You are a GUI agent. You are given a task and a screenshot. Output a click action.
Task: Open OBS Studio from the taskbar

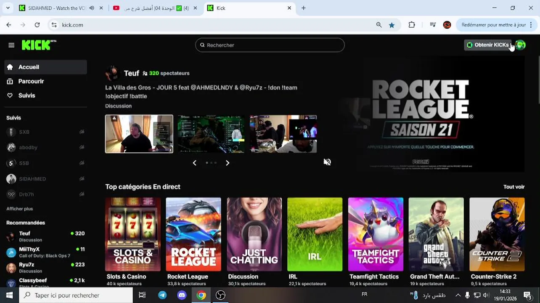coord(220,295)
